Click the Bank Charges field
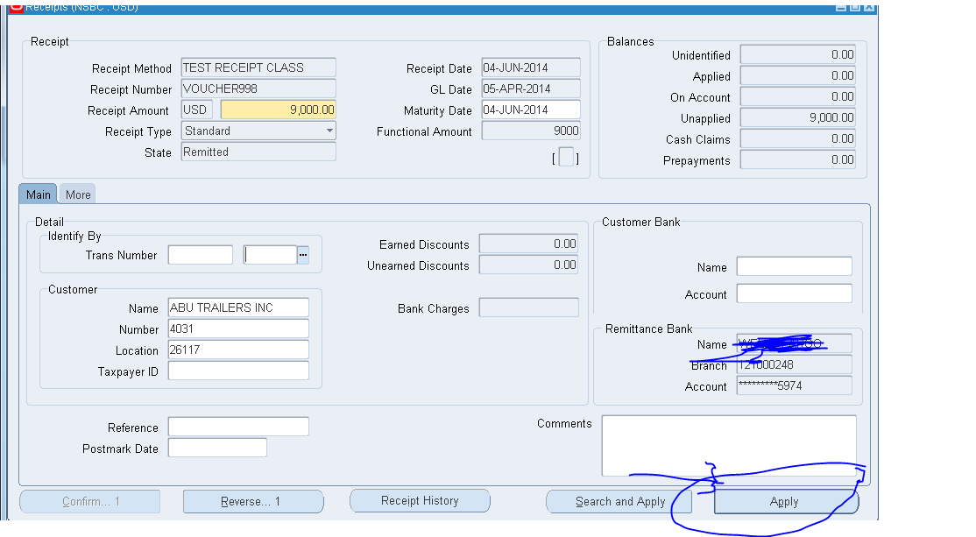This screenshot has width=976, height=537. [528, 307]
